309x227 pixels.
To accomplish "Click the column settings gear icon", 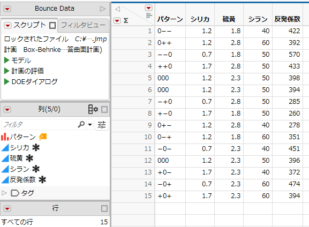I will click(x=93, y=109).
